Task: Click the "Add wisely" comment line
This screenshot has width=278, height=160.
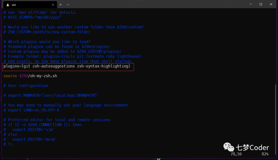Action: click(x=68, y=61)
